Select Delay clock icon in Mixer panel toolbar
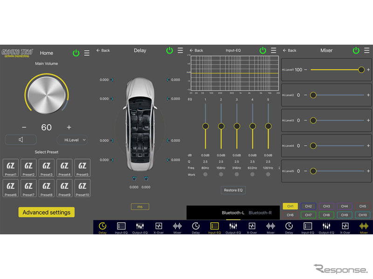This screenshot has height=279, width=373. click(x=289, y=226)
